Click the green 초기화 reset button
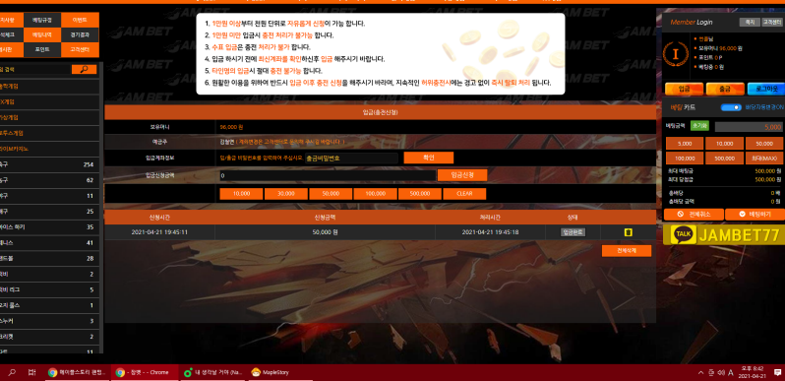The image size is (785, 381). click(x=699, y=126)
